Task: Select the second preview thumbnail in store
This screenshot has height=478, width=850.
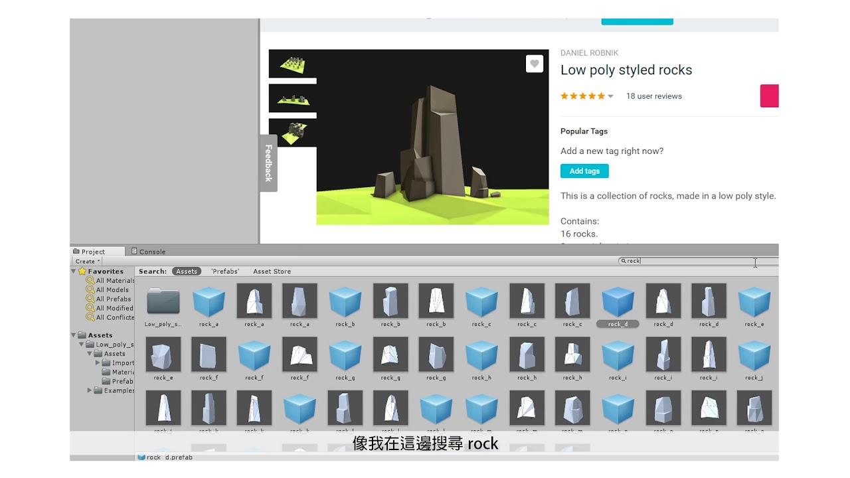Action: pos(293,98)
